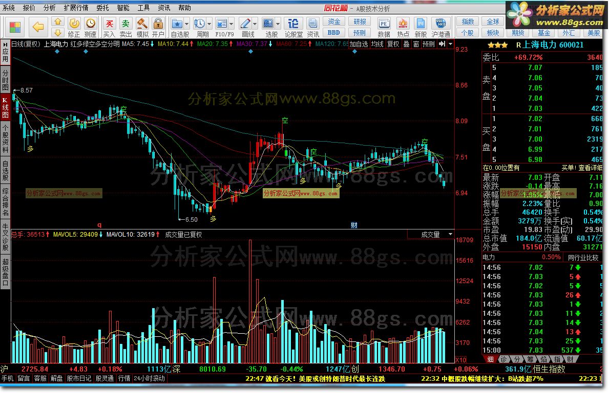Expand the 画线 dropdown arrow
Image resolution: width=609 pixels, height=393 pixels.
255,24
